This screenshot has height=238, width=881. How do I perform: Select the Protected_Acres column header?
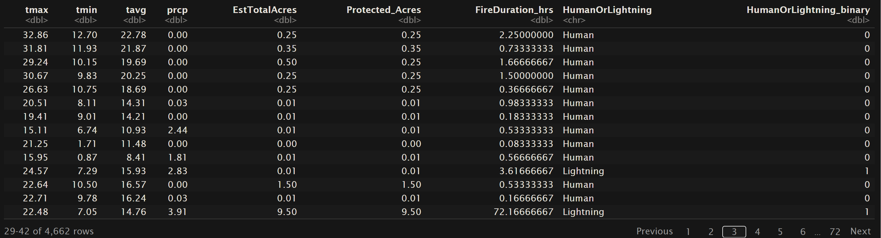(384, 10)
